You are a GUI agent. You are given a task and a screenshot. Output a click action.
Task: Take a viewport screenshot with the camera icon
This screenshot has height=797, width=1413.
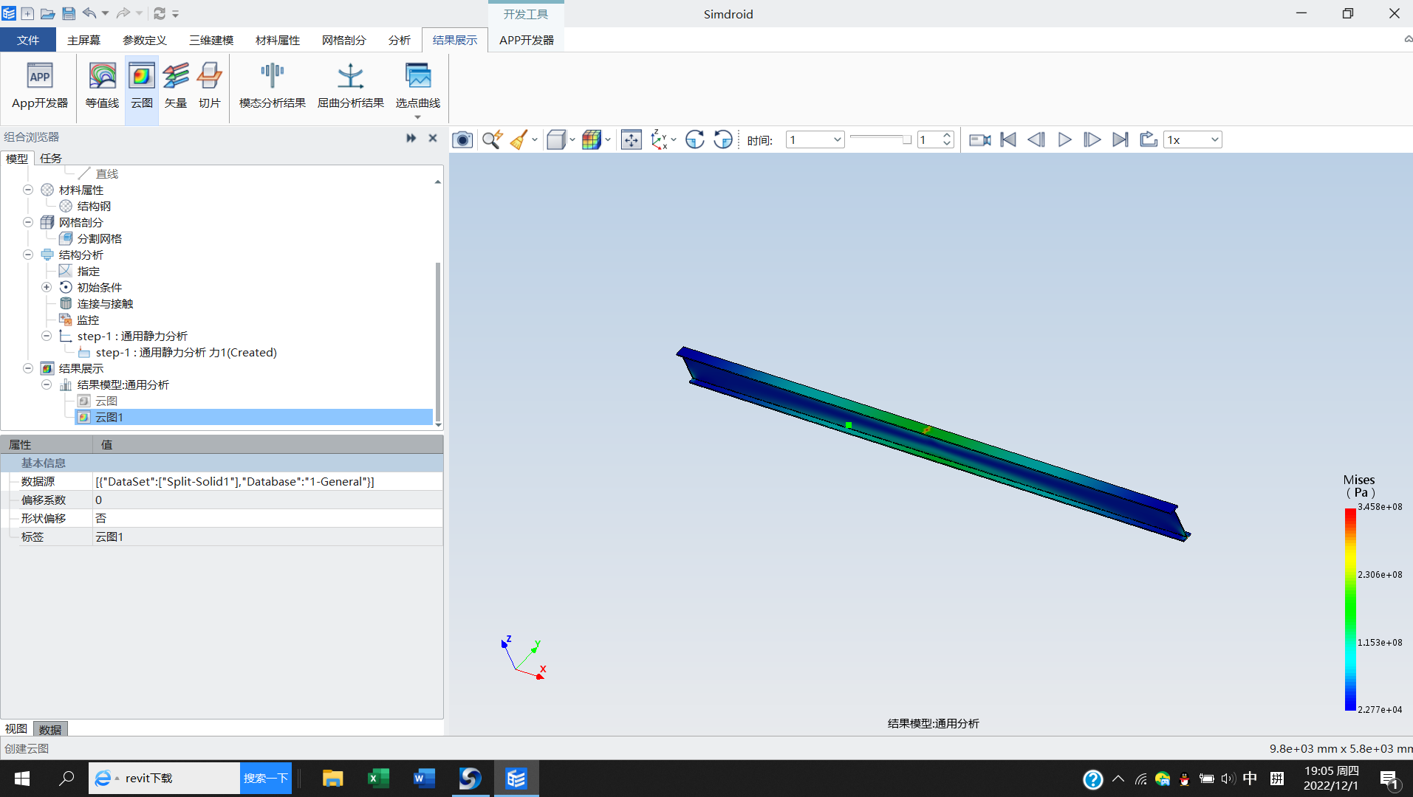coord(462,139)
